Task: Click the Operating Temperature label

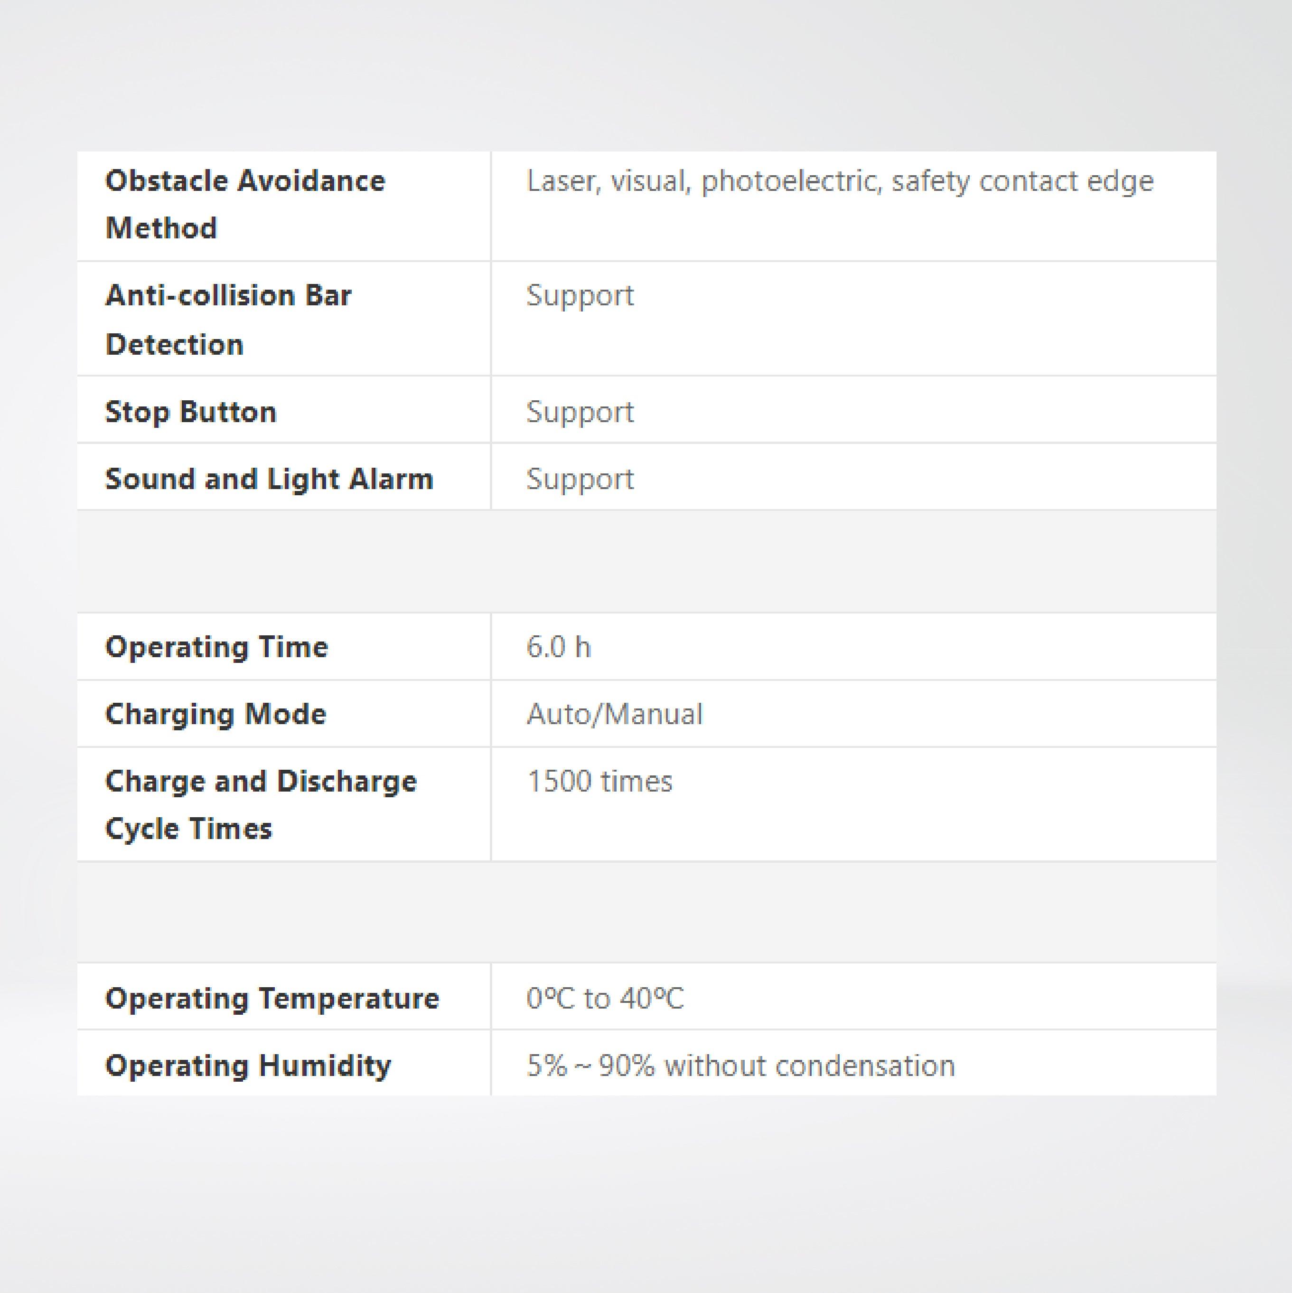Action: [272, 999]
